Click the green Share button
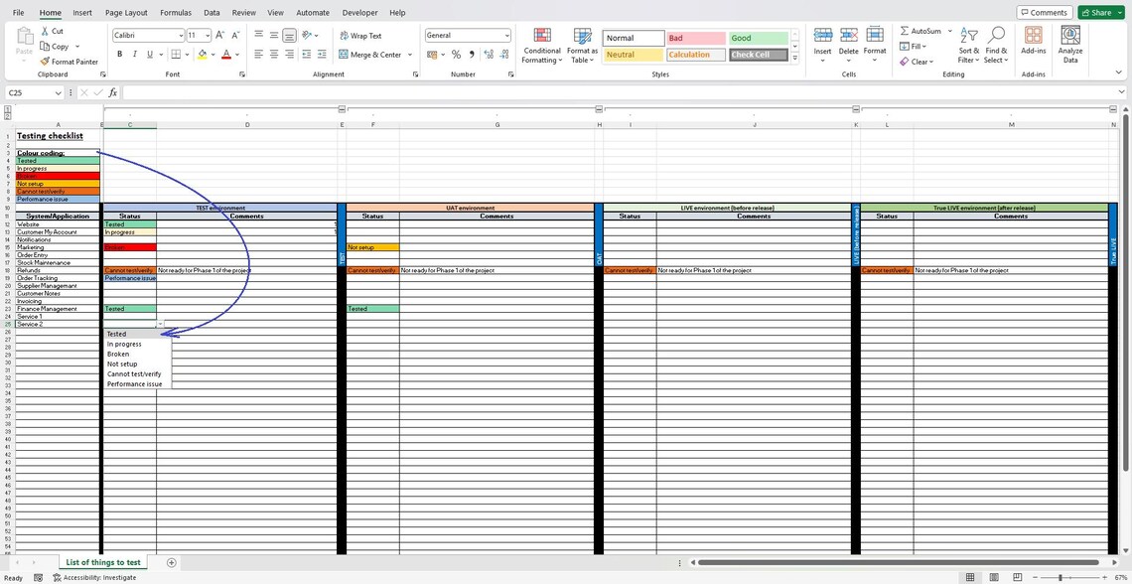Image resolution: width=1132 pixels, height=584 pixels. click(x=1098, y=12)
